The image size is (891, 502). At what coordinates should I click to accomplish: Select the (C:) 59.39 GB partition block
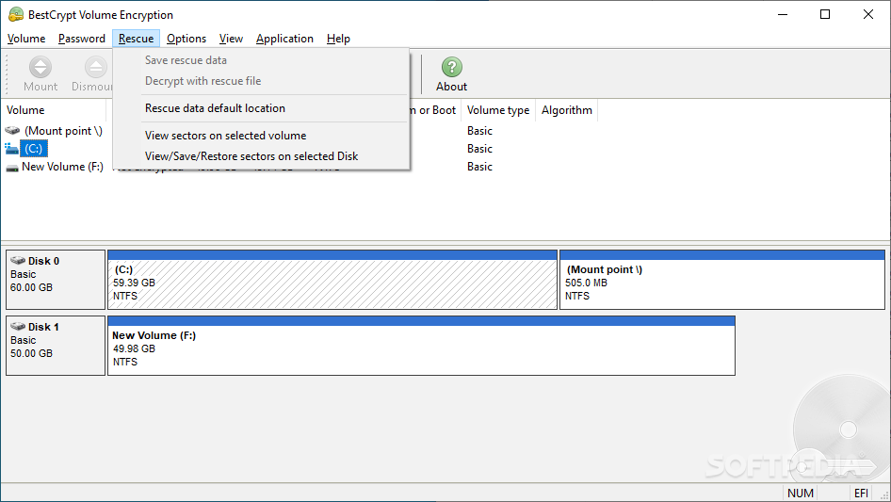coord(332,280)
